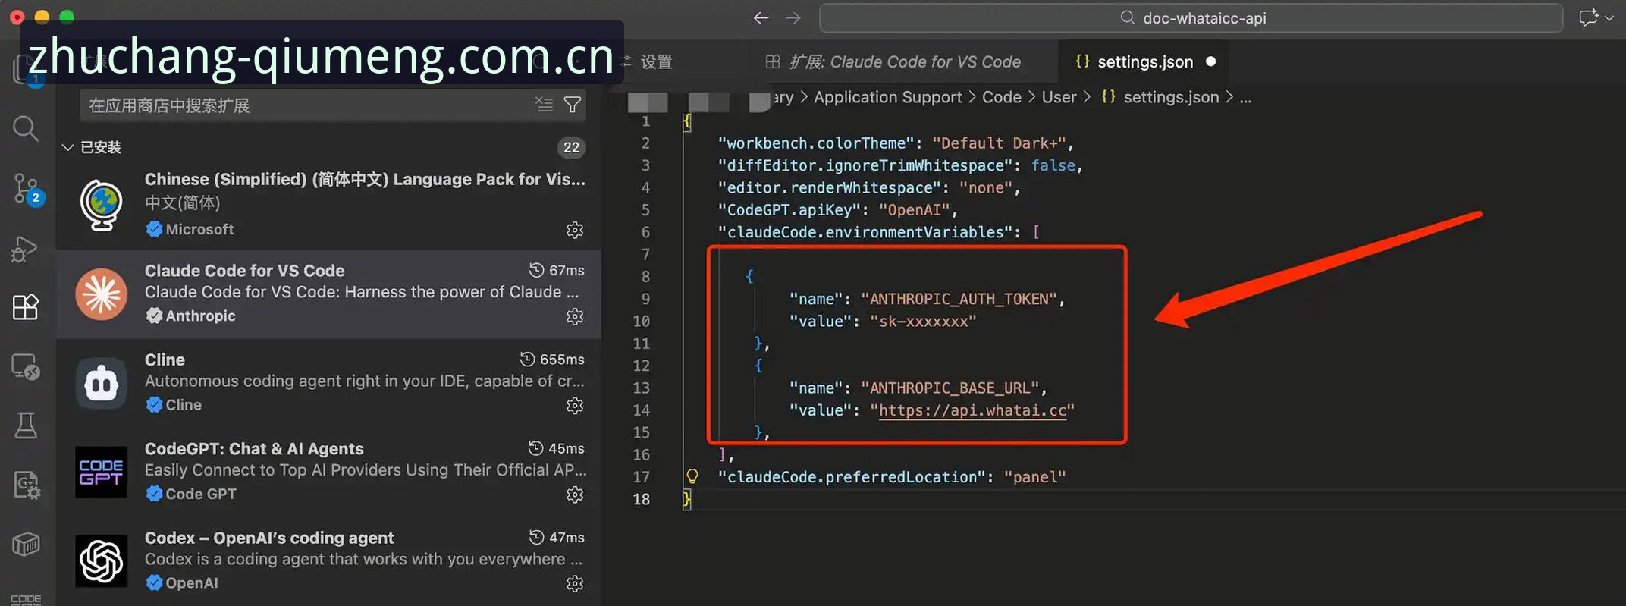Go back using the left arrow in the title bar

(761, 17)
